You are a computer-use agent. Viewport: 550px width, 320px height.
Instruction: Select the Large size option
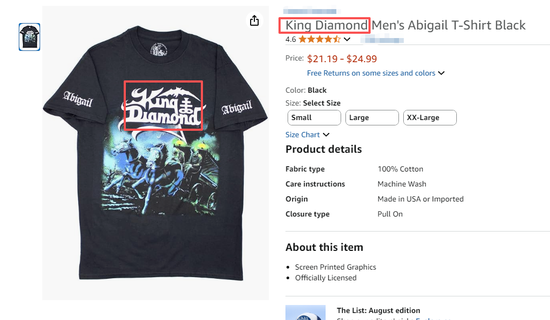372,117
